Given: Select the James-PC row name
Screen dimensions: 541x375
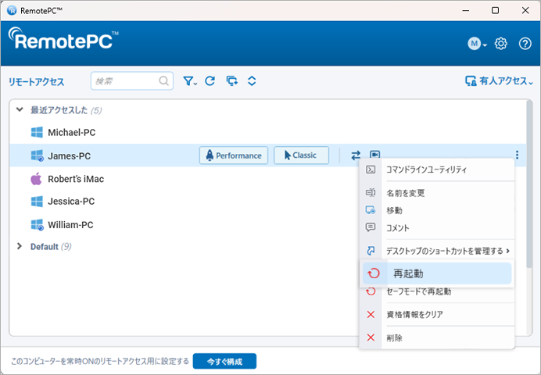Looking at the screenshot, I should (x=69, y=155).
